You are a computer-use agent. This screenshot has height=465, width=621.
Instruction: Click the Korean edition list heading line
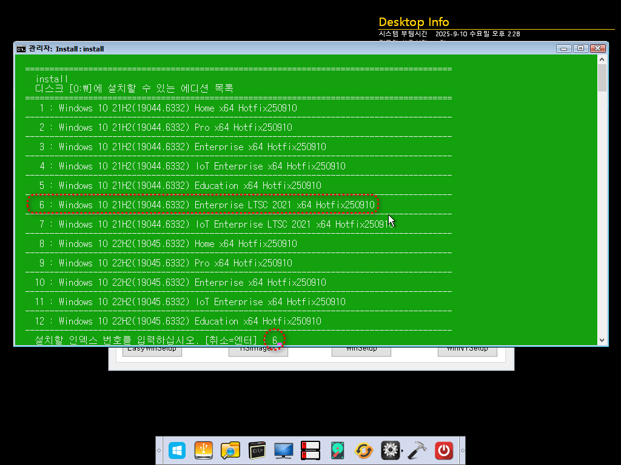pos(134,88)
